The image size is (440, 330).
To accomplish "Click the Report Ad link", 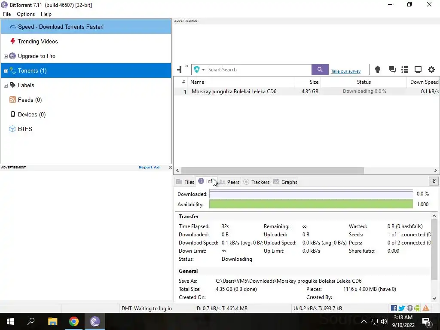I will pyautogui.click(x=149, y=167).
